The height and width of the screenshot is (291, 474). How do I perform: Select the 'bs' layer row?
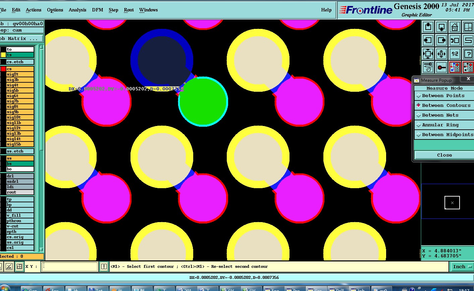pos(20,164)
